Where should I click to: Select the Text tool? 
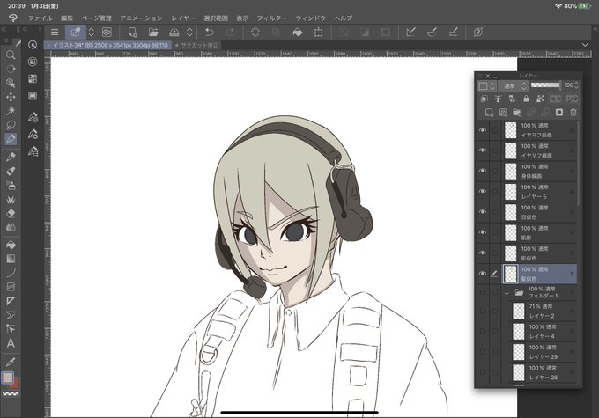click(x=11, y=343)
